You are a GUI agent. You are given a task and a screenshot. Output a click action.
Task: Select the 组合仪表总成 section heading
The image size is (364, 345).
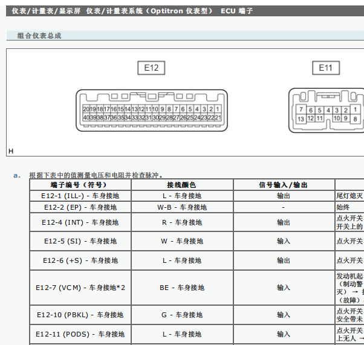point(39,36)
